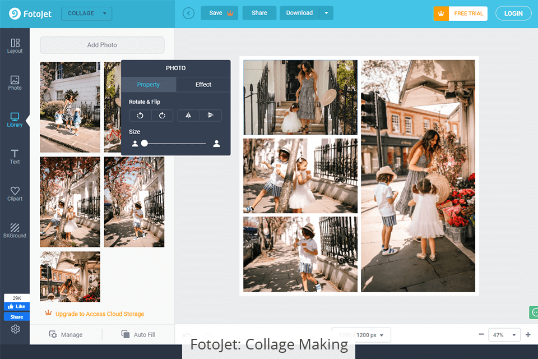Go back with the circular arrow button
The height and width of the screenshot is (359, 538).
188,13
